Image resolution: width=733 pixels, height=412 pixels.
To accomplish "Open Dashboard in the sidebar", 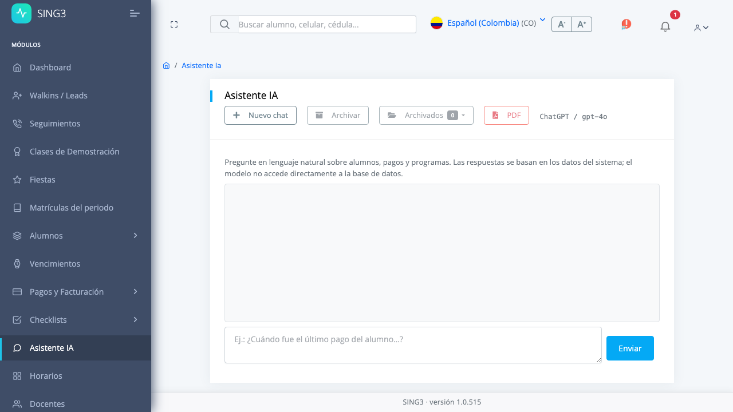I will (76, 68).
